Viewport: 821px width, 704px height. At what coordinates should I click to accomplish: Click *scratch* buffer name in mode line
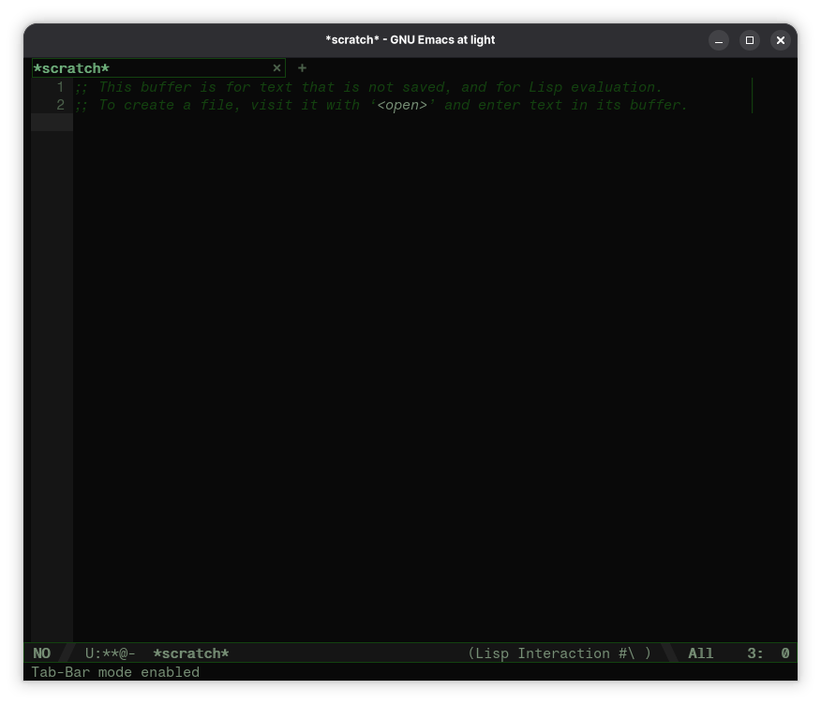(x=191, y=653)
